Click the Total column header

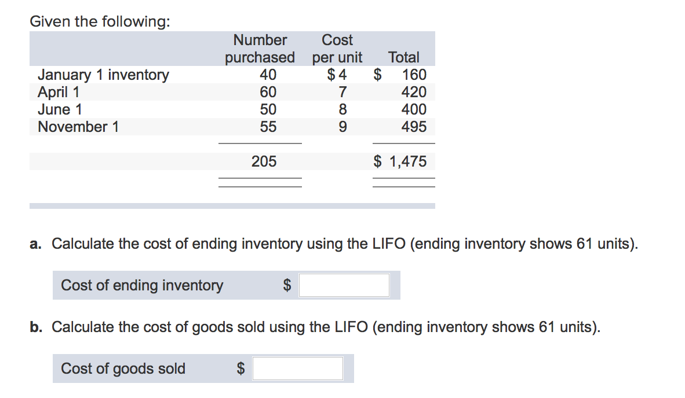(404, 57)
